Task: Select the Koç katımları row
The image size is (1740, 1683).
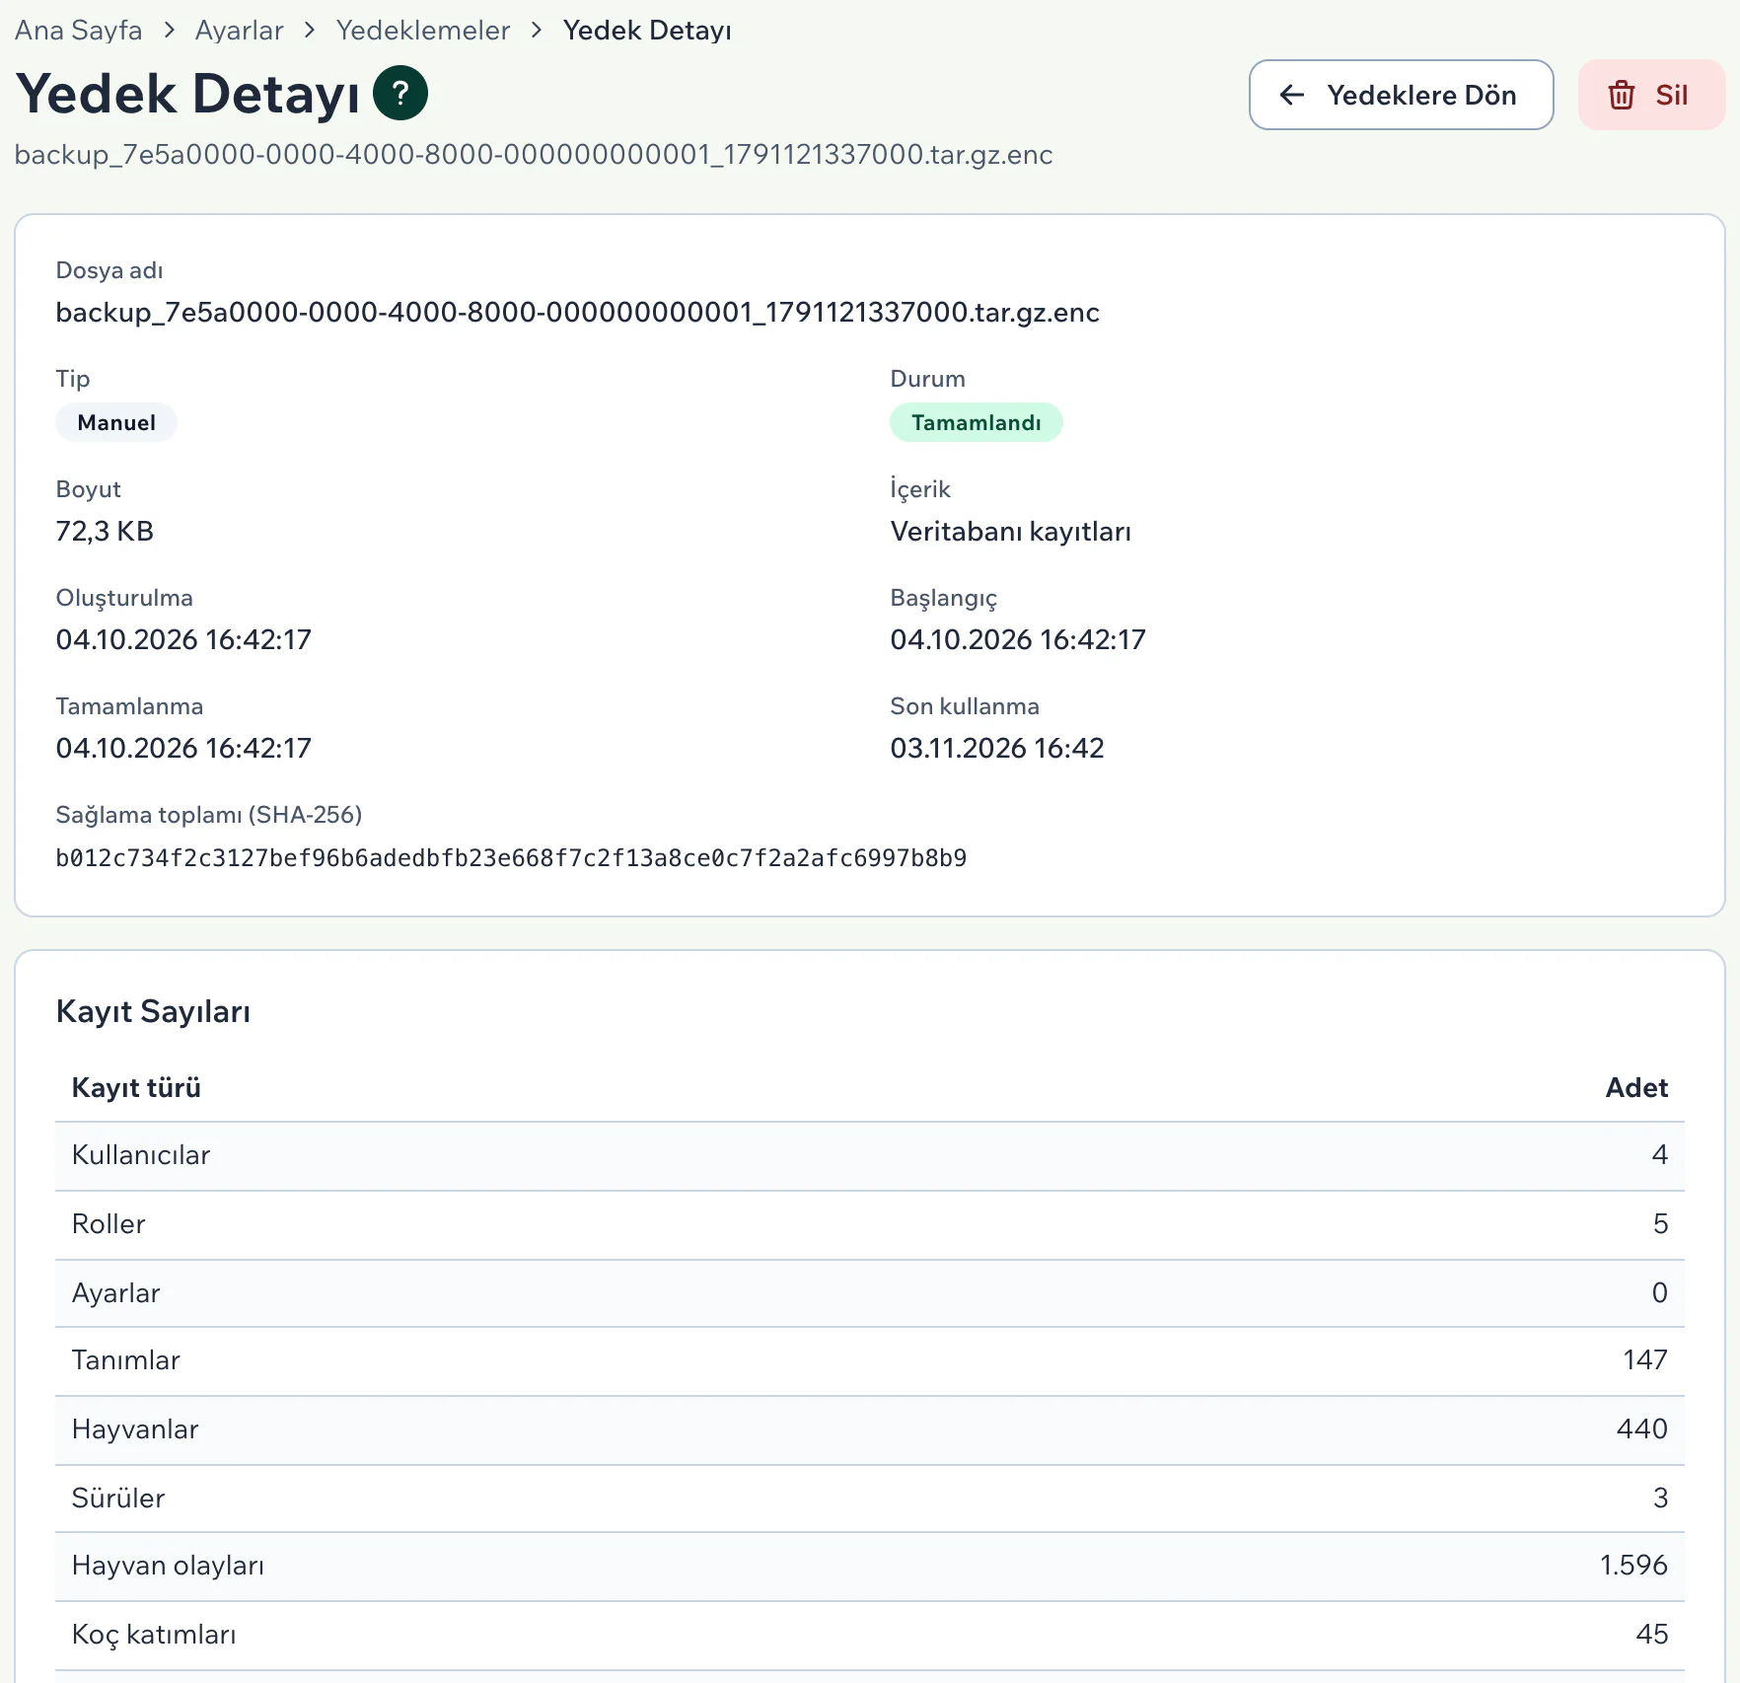Action: (x=870, y=1635)
